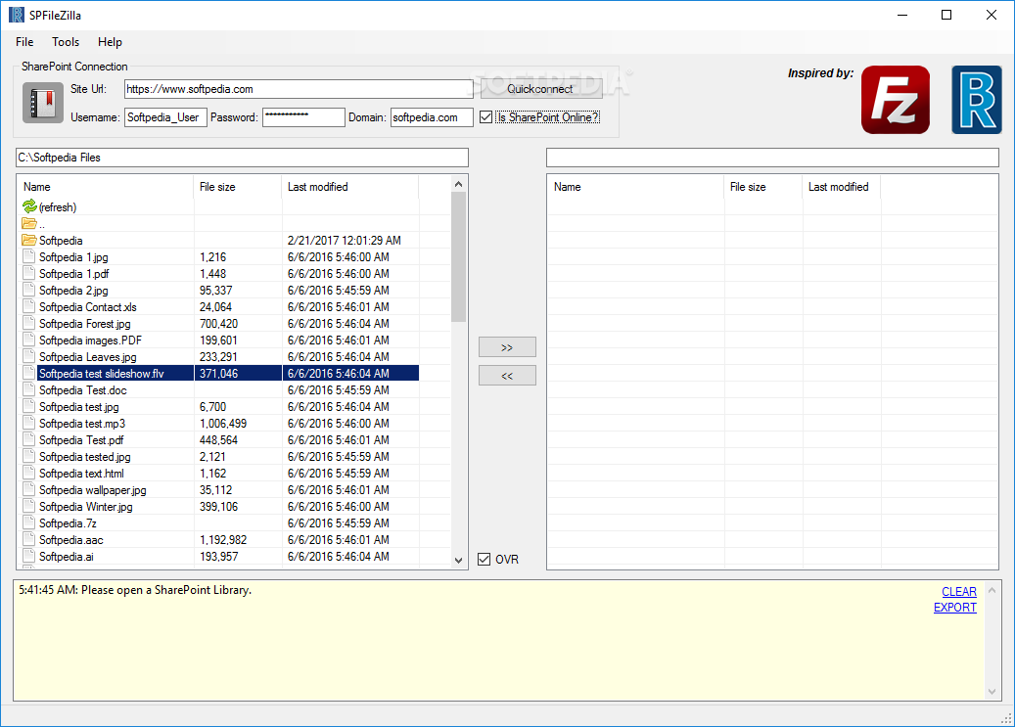
Task: Click the local file list scrollbar thumb
Action: tap(458, 256)
